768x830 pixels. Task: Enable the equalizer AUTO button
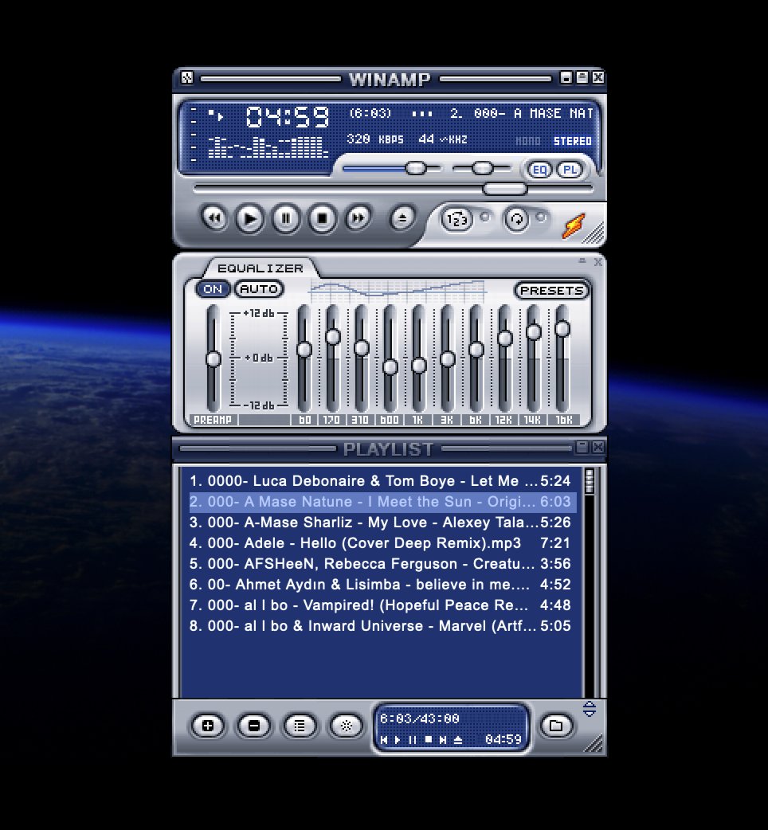[x=259, y=289]
